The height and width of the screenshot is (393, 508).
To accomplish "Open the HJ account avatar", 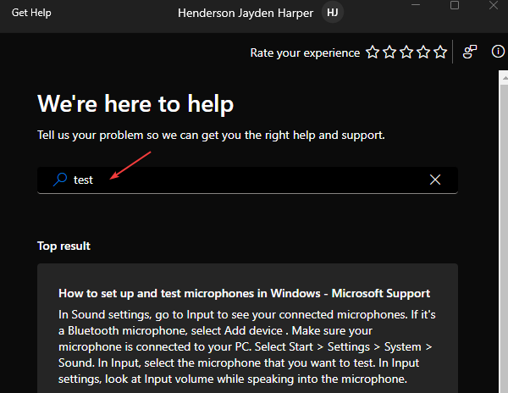I will coord(333,13).
